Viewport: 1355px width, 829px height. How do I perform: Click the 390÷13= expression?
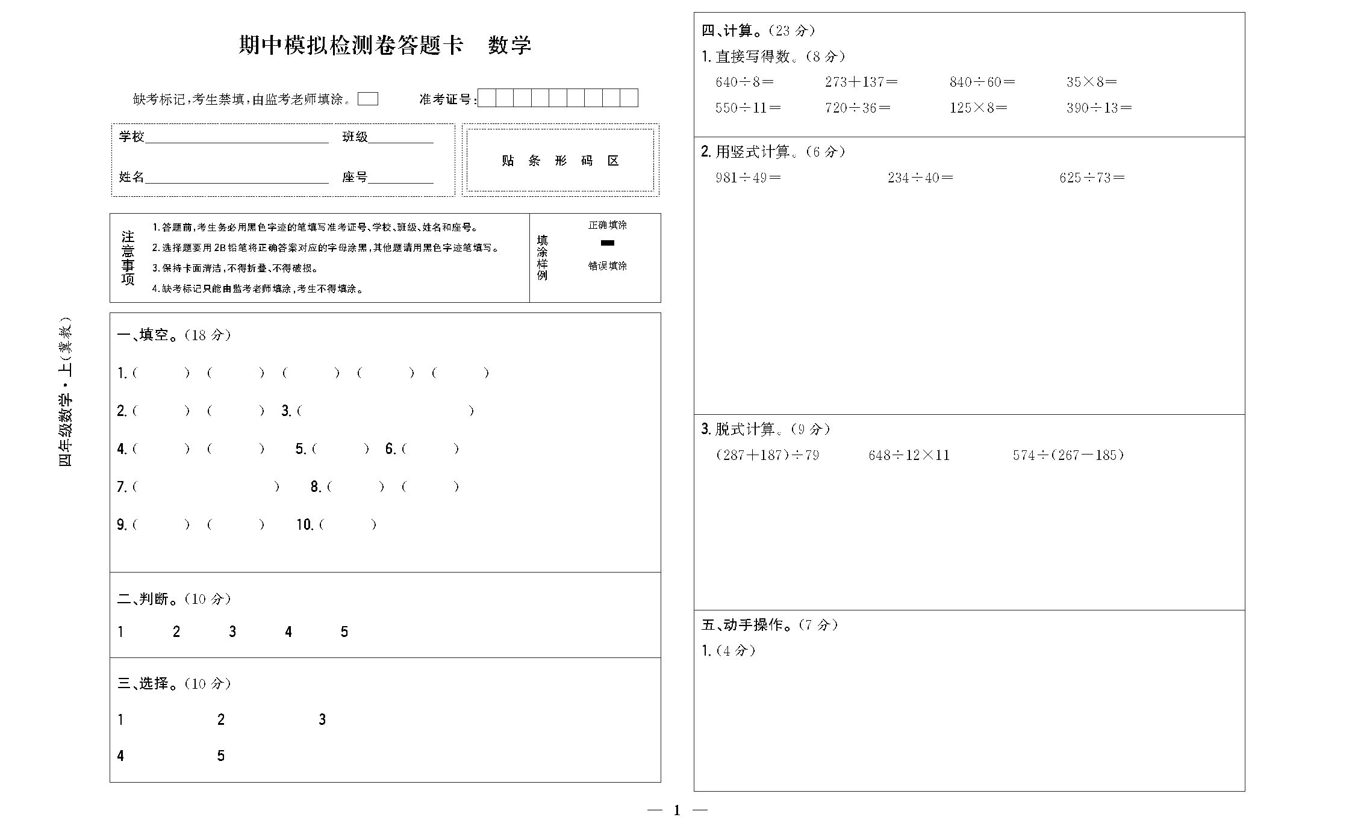point(1098,108)
